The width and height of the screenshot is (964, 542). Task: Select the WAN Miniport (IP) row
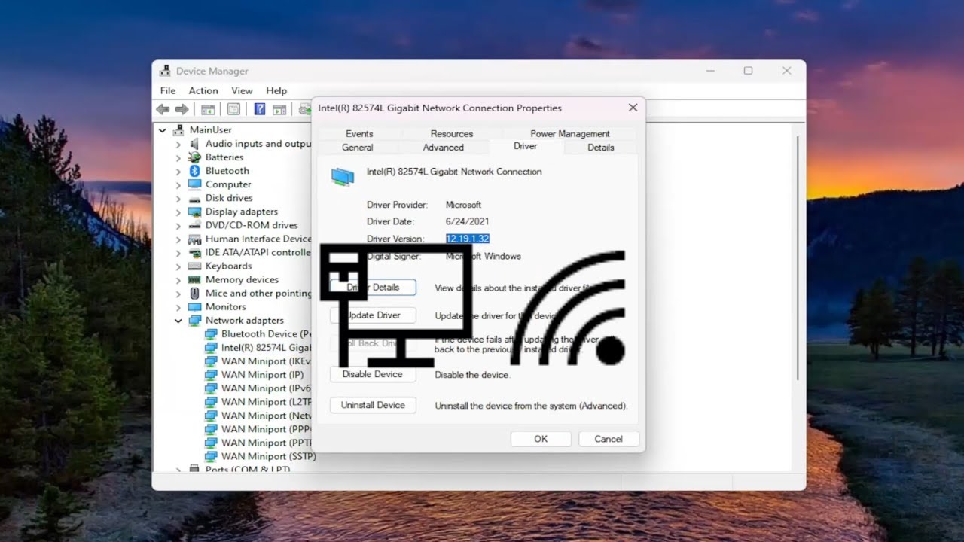255,375
